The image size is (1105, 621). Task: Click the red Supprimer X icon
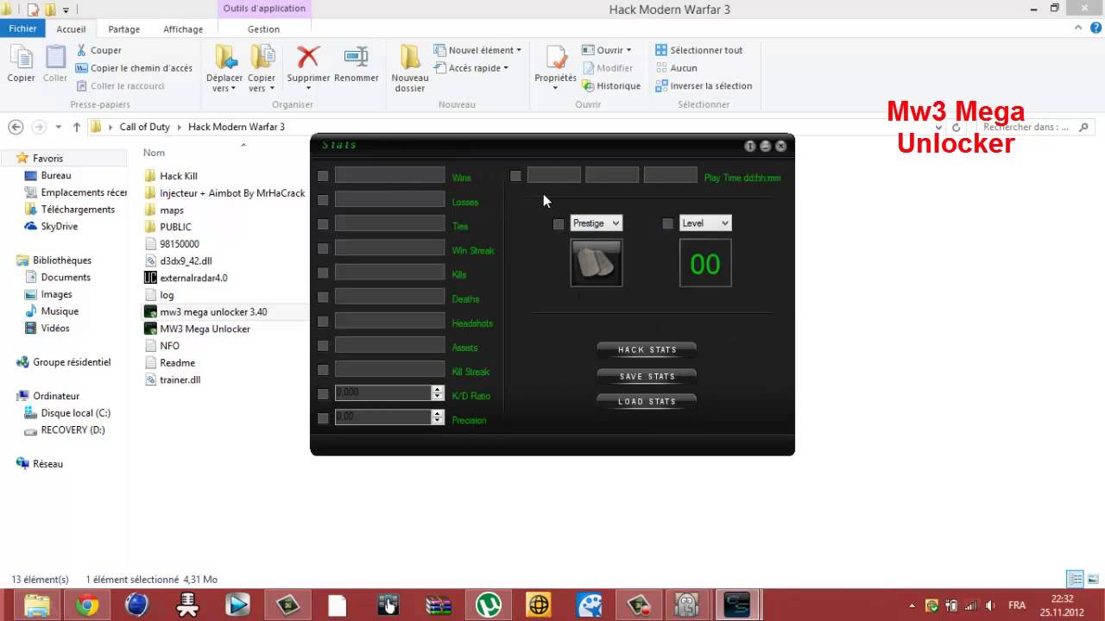(308, 57)
